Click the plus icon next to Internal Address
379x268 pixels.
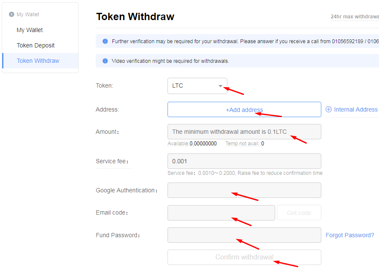click(x=329, y=109)
